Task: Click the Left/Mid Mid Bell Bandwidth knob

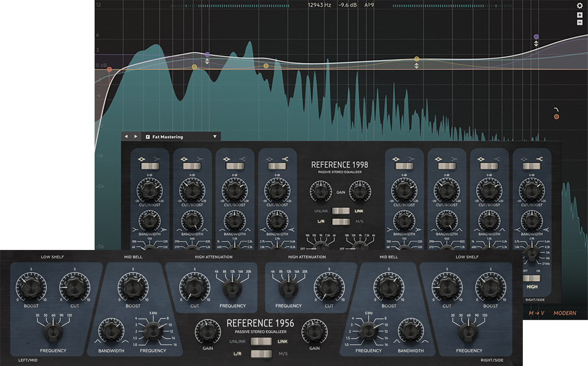Action: tap(111, 332)
